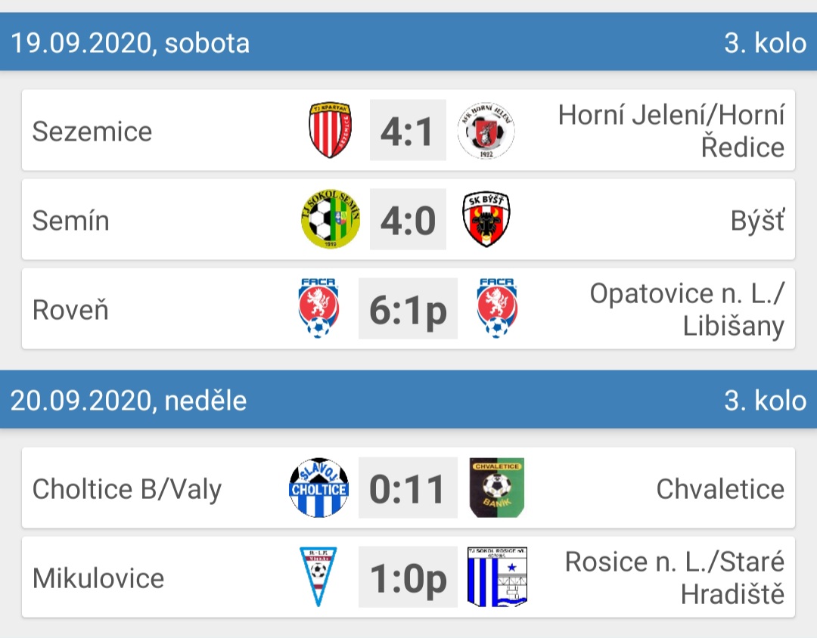Open the Rosice n. L./Staré Hradiště team link
Screen dimensions: 817x638
point(675,578)
